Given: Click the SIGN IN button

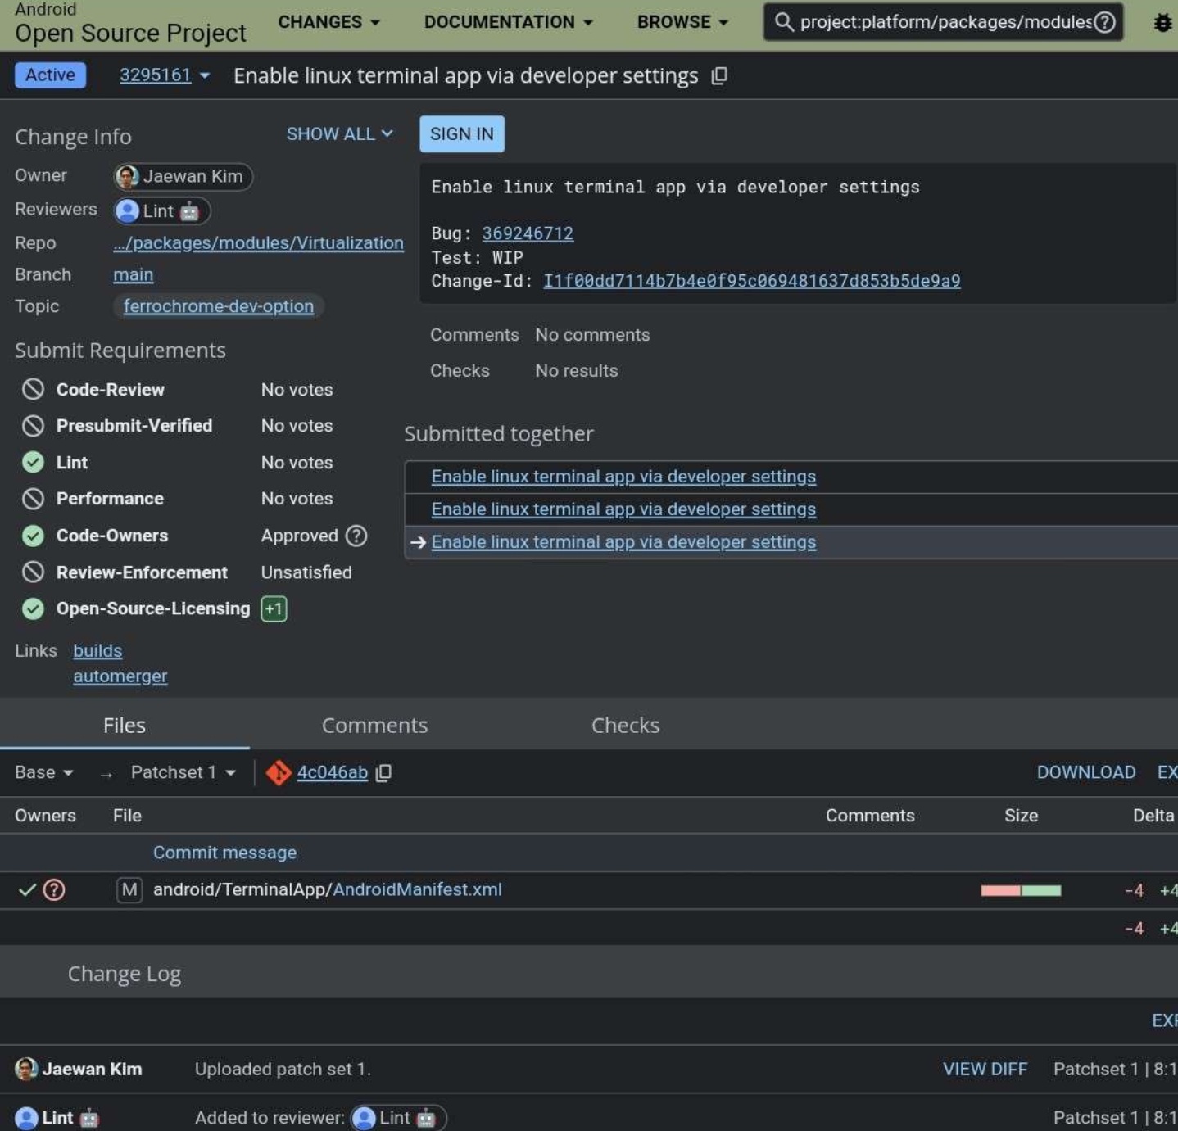Looking at the screenshot, I should (462, 133).
